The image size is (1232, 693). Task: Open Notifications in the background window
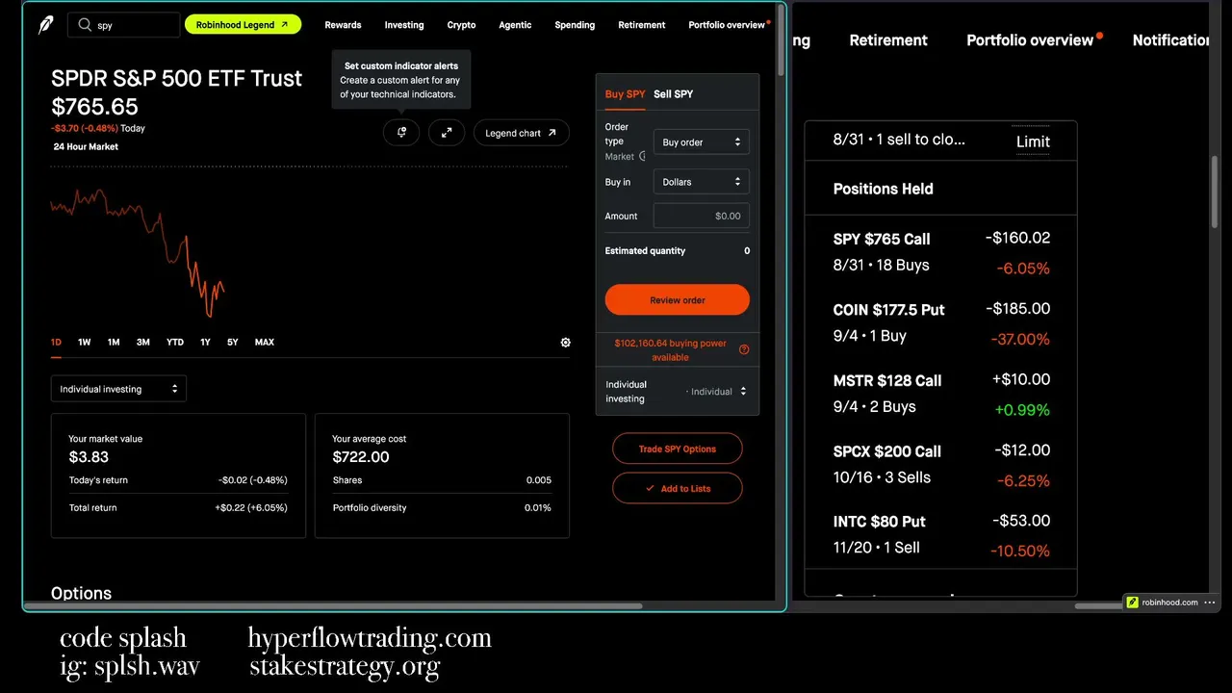coord(1170,40)
